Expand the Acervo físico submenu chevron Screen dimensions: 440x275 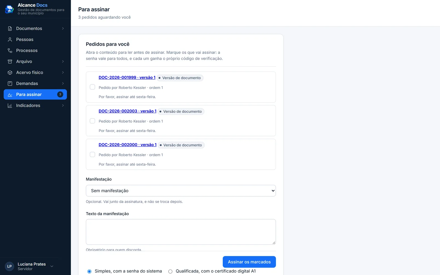[63, 73]
